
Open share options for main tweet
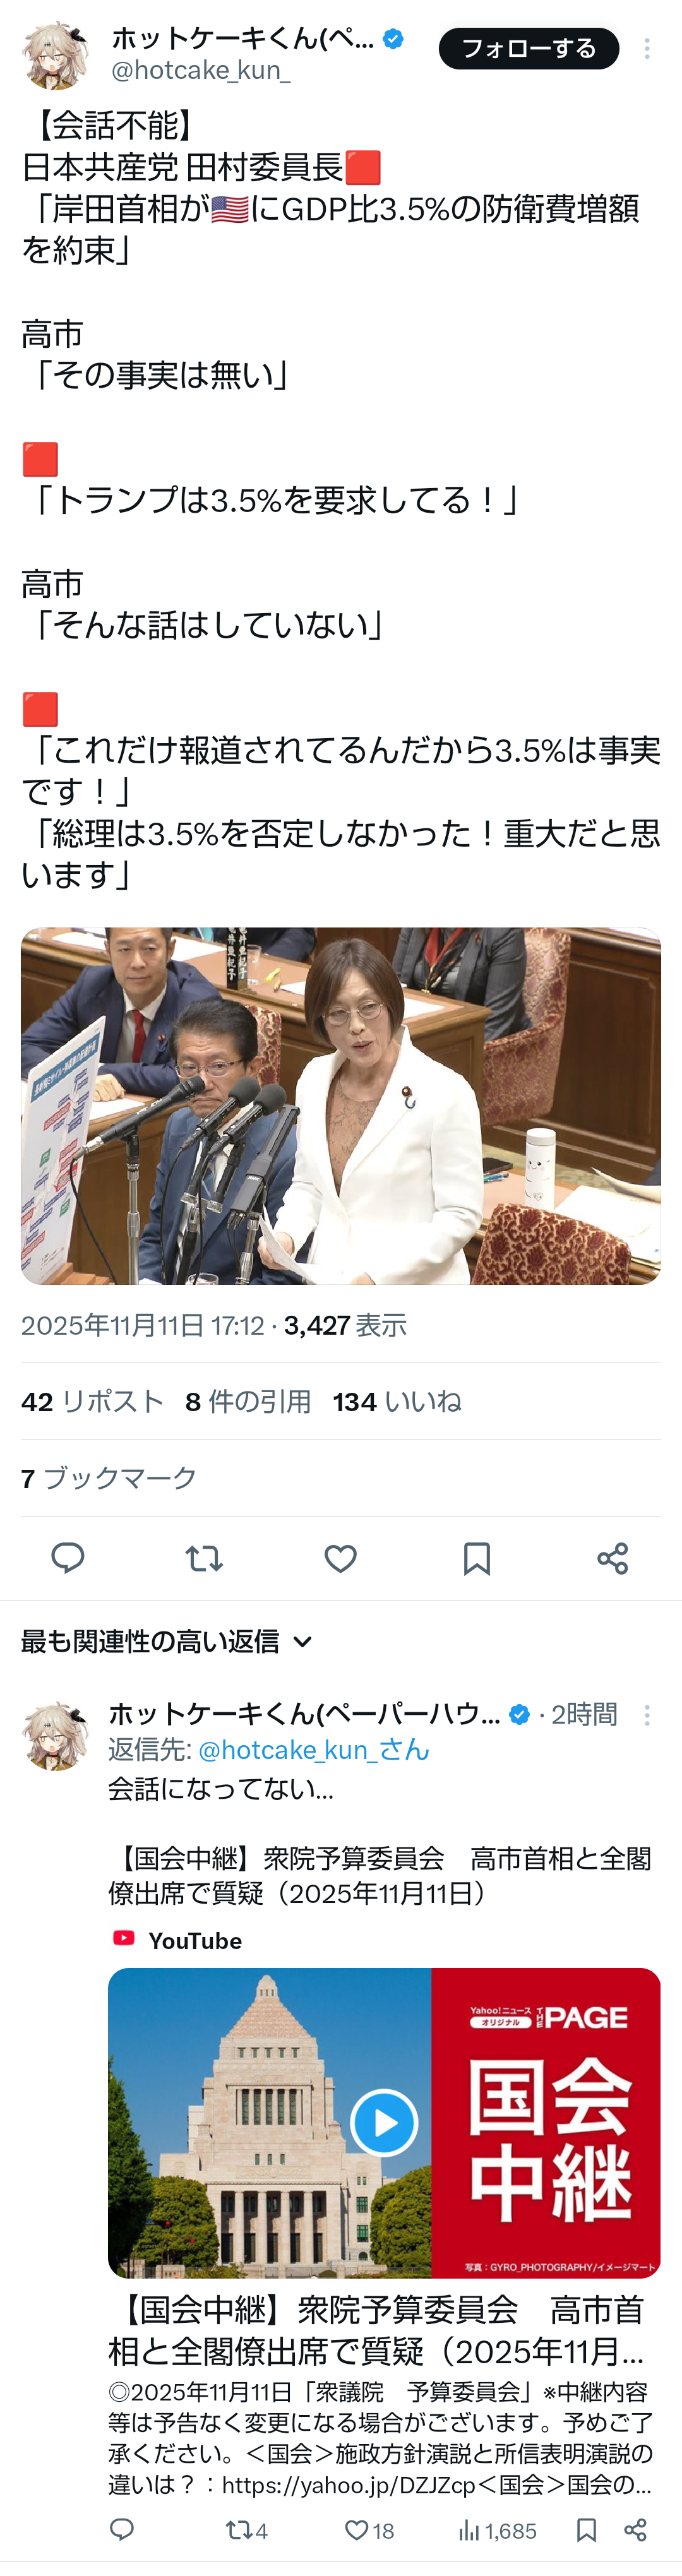pyautogui.click(x=613, y=1558)
